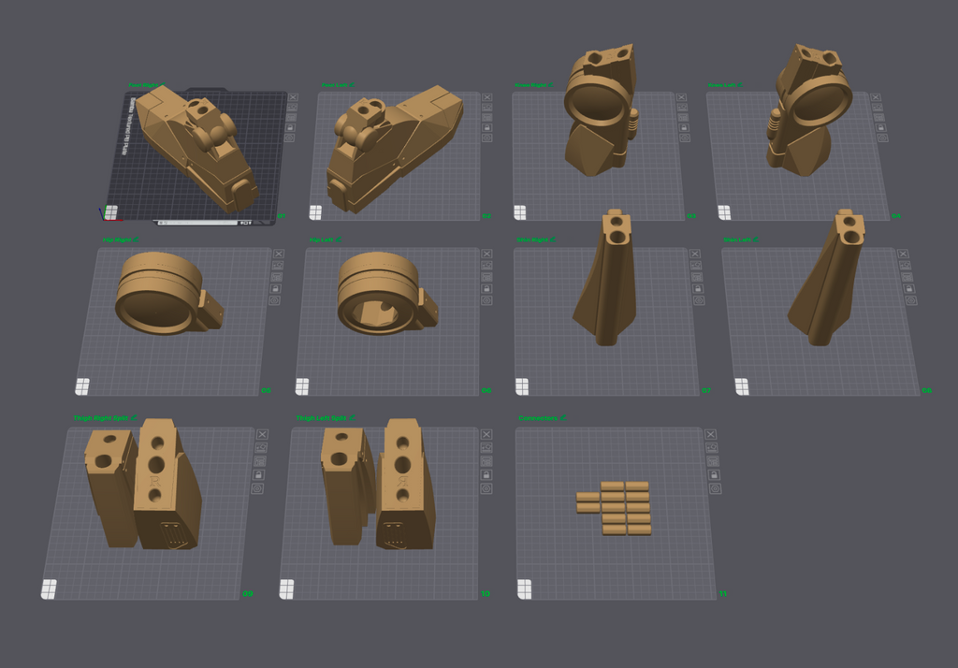The width and height of the screenshot is (958, 668).
Task: Toggle lock on Shin Left plate
Action: tap(909, 288)
